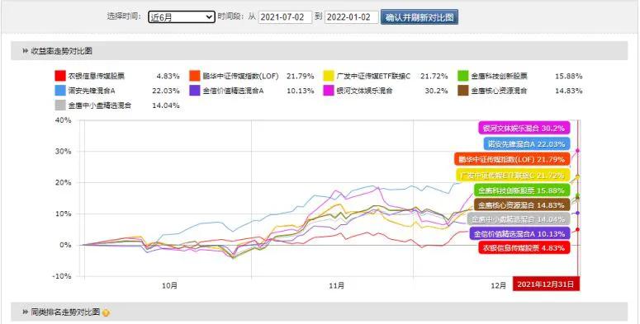Click the 确认并刷新对比图 button
Screen dimensions: 640x324
click(x=420, y=17)
